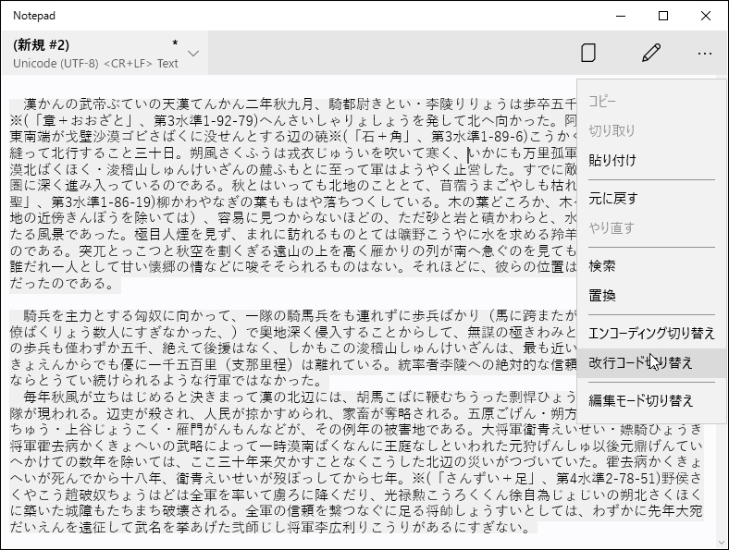Click the Notepad window title
This screenshot has width=729, height=550.
click(34, 16)
